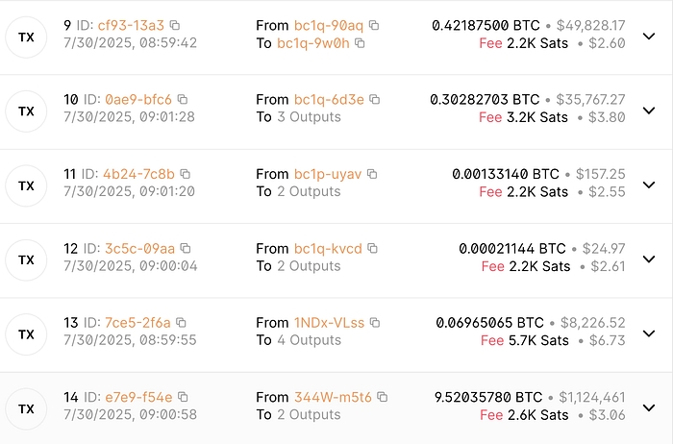Viewport: 673px width, 444px height.
Task: Open transaction link 4b24-7c8b
Action: (138, 174)
